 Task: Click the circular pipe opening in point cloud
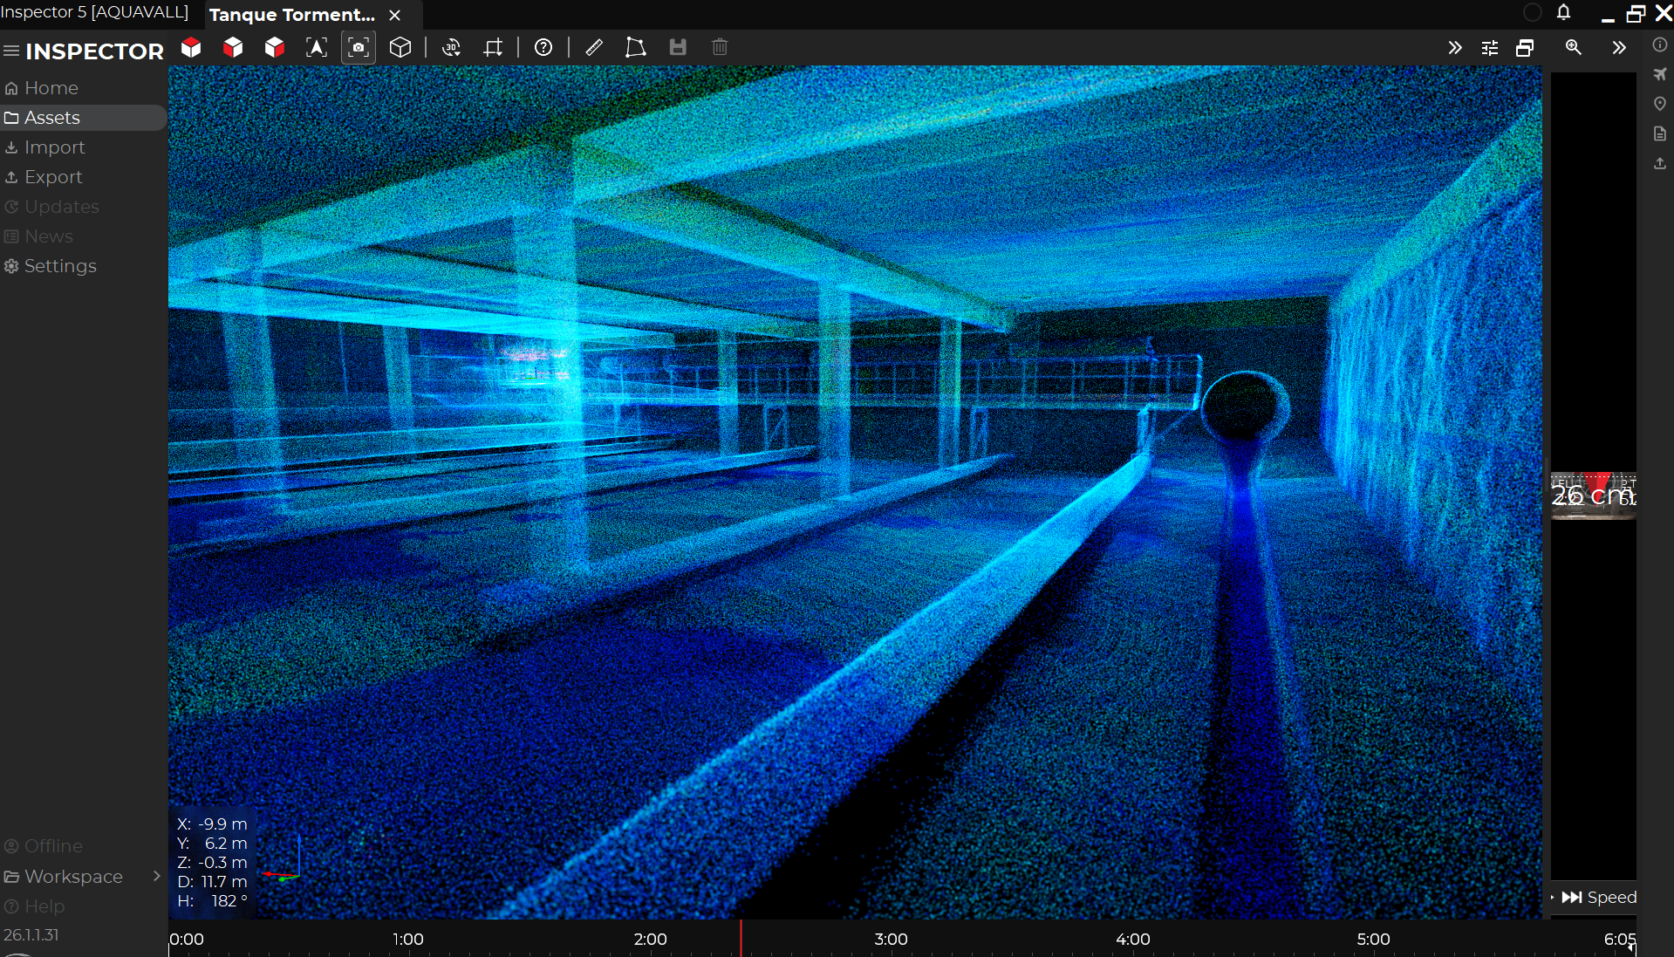click(1245, 407)
